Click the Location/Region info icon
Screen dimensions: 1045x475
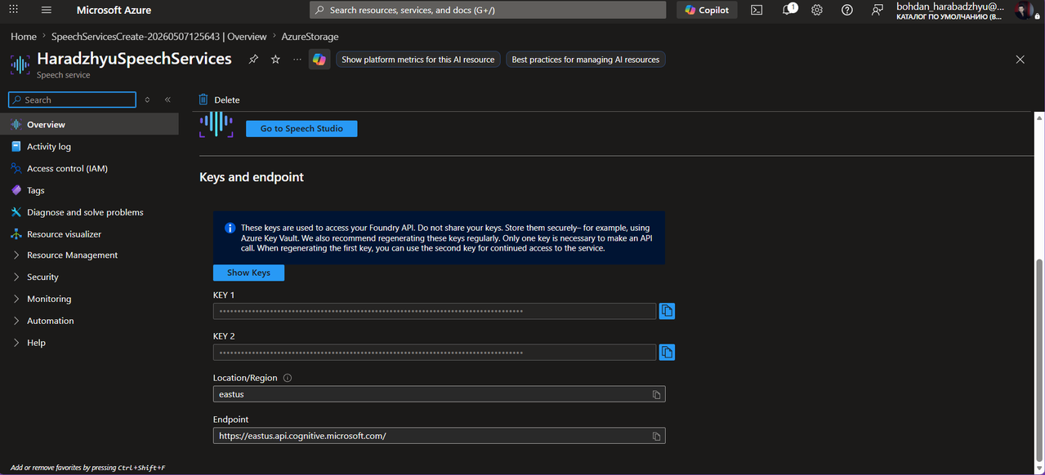tap(287, 378)
